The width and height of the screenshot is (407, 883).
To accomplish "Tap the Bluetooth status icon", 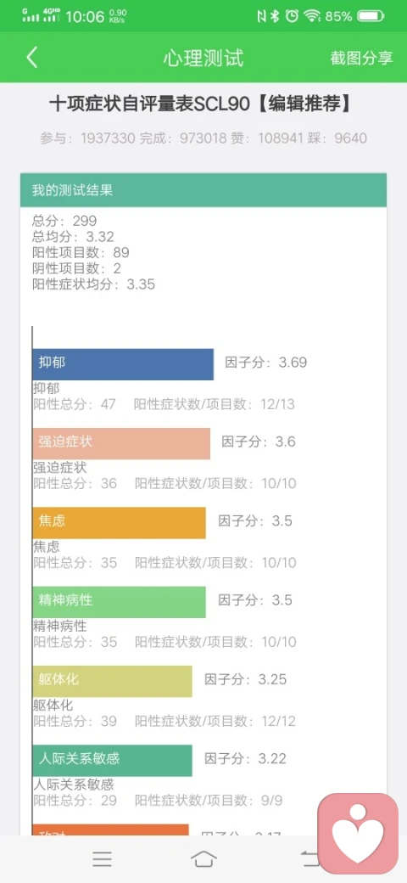I will [x=275, y=16].
